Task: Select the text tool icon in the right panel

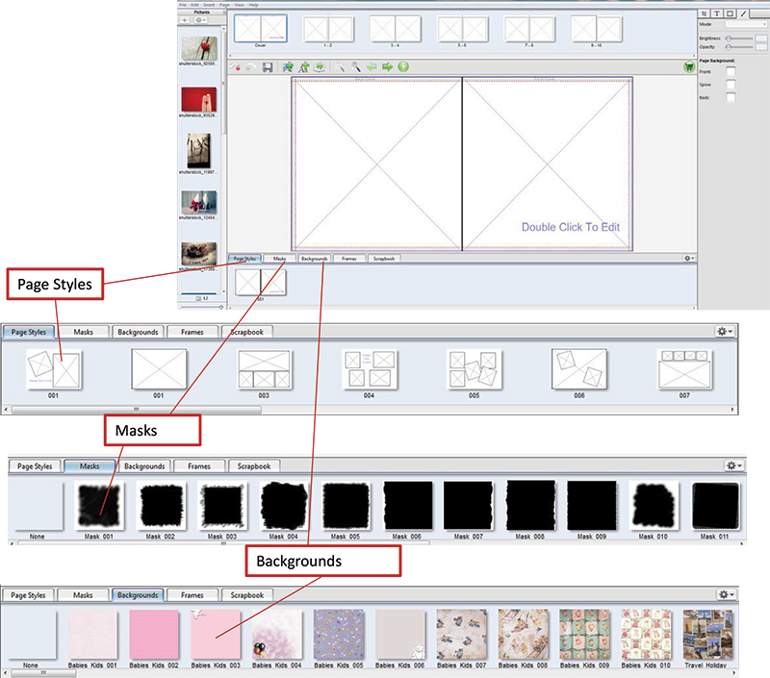Action: coord(715,13)
